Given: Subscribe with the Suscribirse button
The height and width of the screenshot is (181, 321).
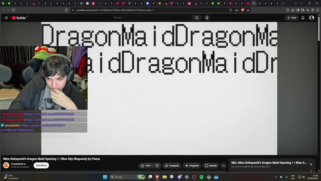Looking at the screenshot, I should 41,165.
